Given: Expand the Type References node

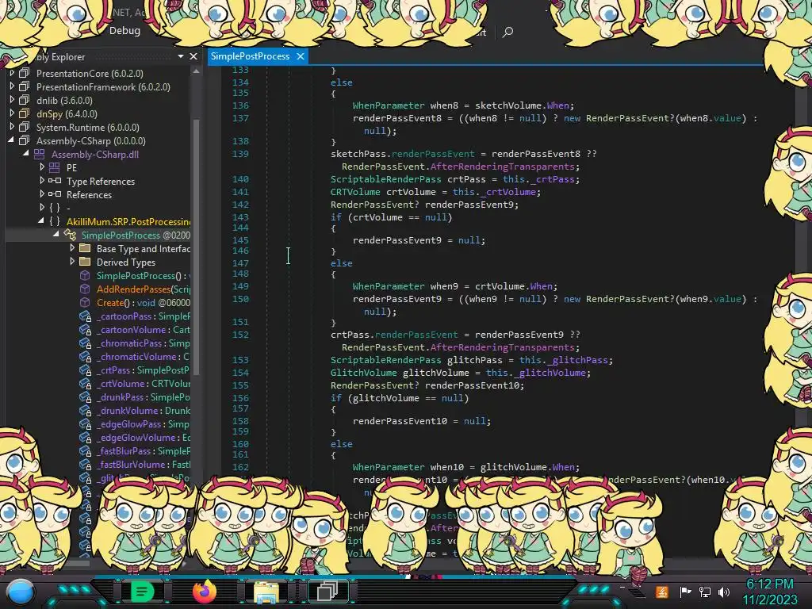Looking at the screenshot, I should pyautogui.click(x=42, y=181).
